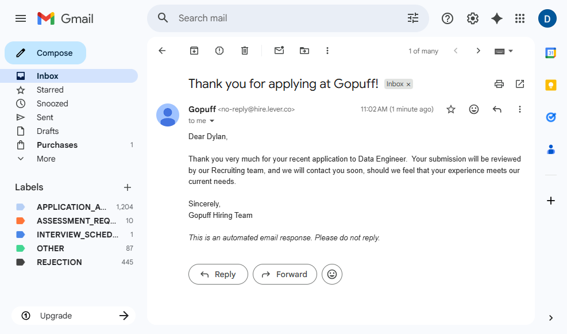
Task: Report the email as spam
Action: click(219, 51)
